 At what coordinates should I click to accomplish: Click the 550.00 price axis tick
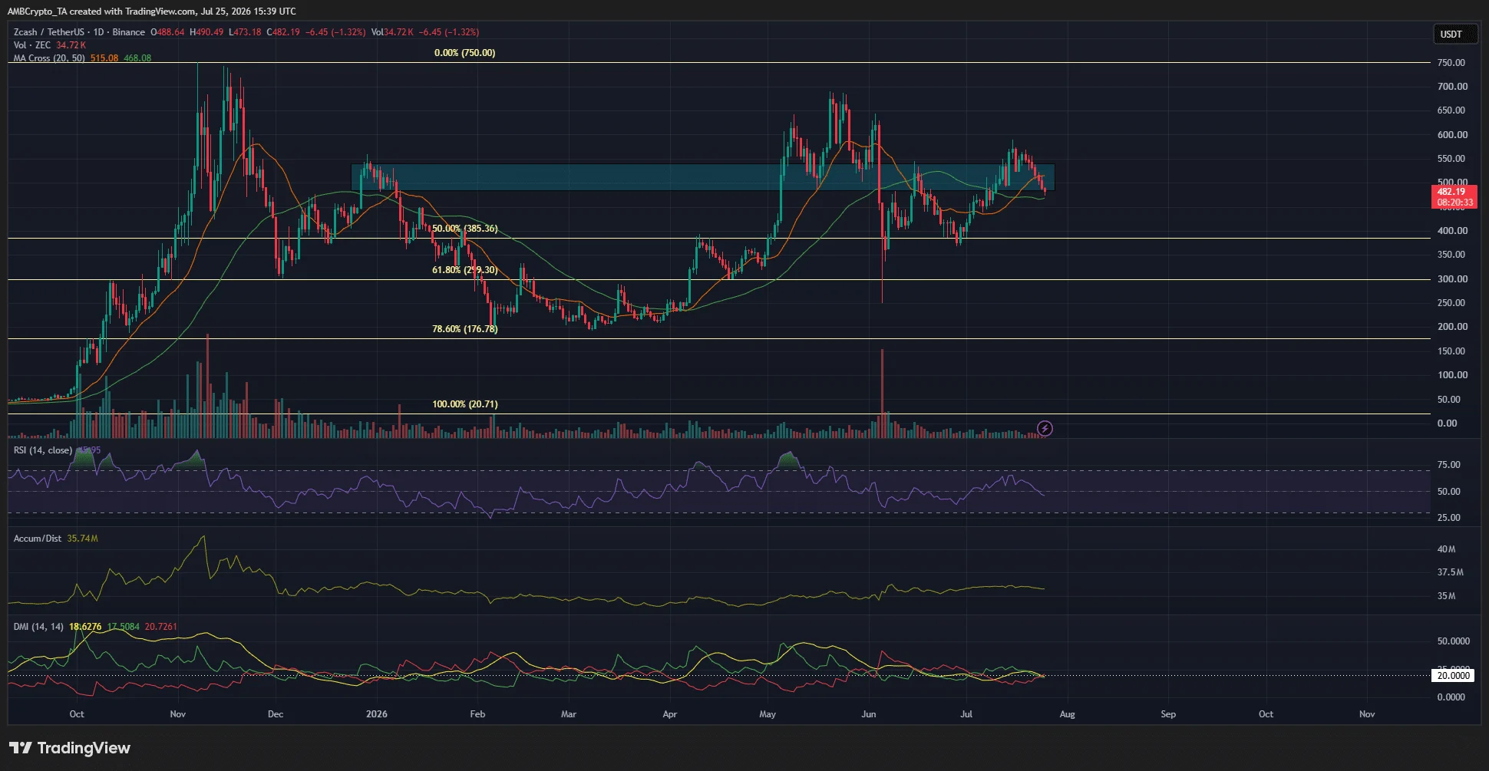(1451, 159)
